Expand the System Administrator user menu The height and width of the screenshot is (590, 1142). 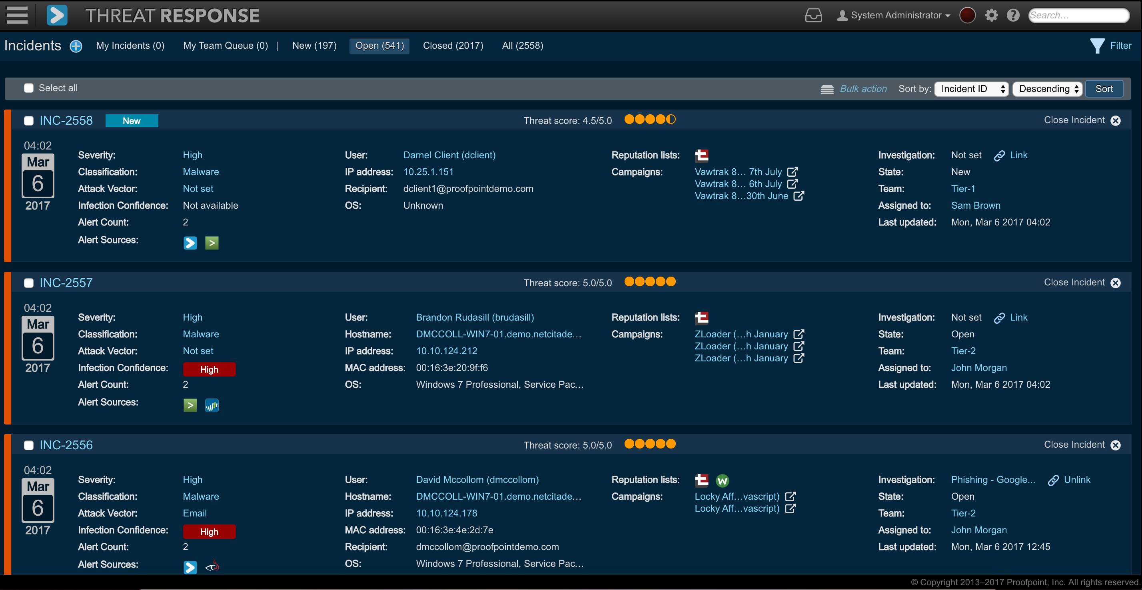coord(894,16)
